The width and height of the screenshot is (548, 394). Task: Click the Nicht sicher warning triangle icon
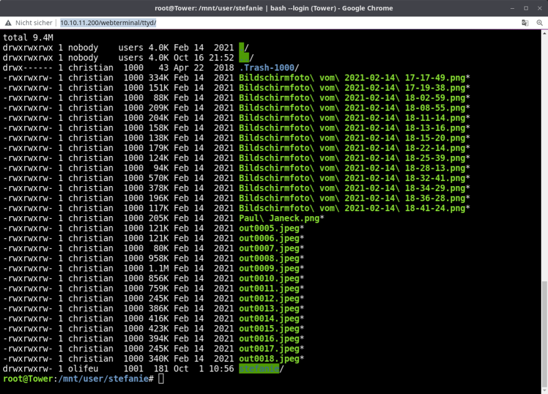pyautogui.click(x=8, y=22)
